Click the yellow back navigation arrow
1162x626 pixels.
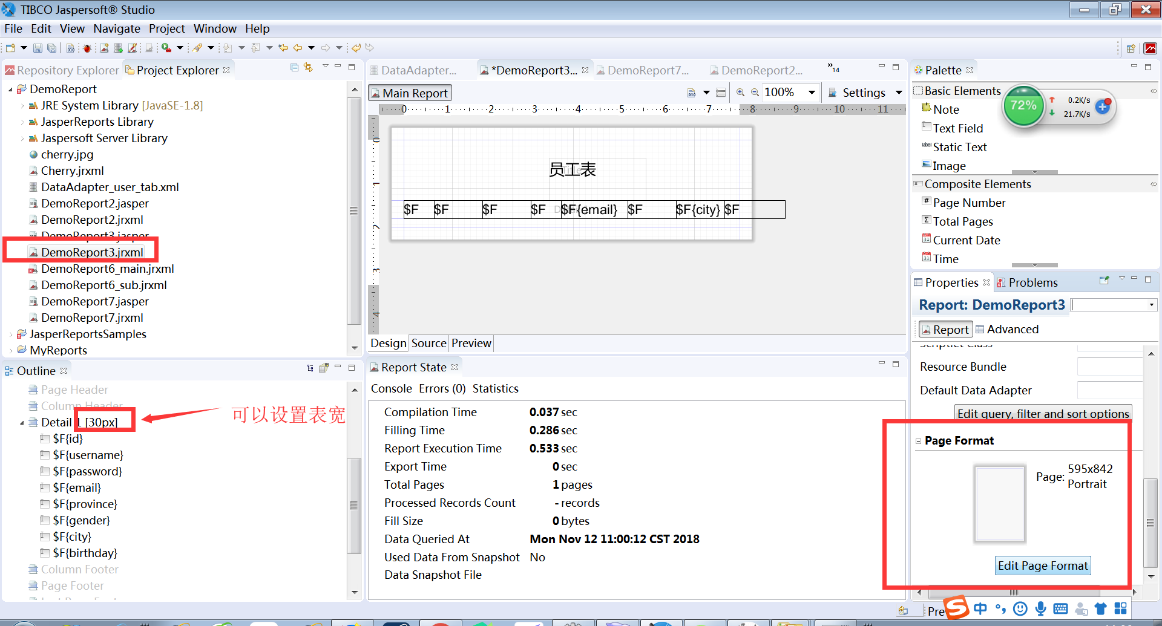point(297,48)
